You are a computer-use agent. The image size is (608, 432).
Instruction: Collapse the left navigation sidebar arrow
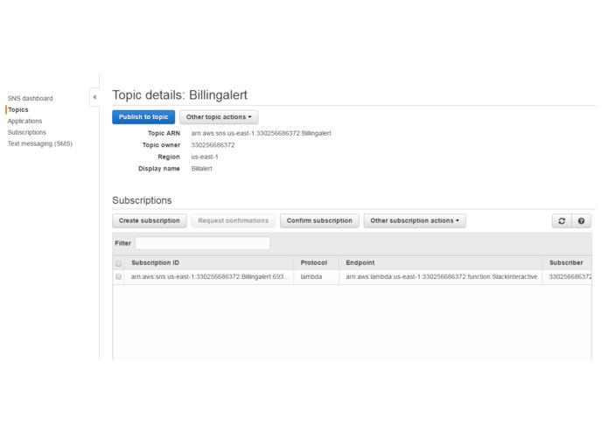coord(94,97)
